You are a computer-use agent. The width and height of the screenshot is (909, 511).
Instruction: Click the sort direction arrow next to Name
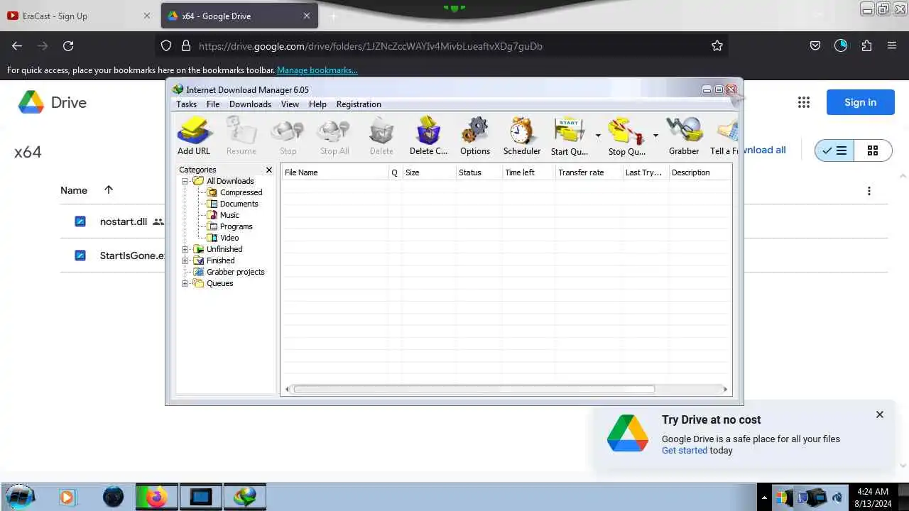109,189
